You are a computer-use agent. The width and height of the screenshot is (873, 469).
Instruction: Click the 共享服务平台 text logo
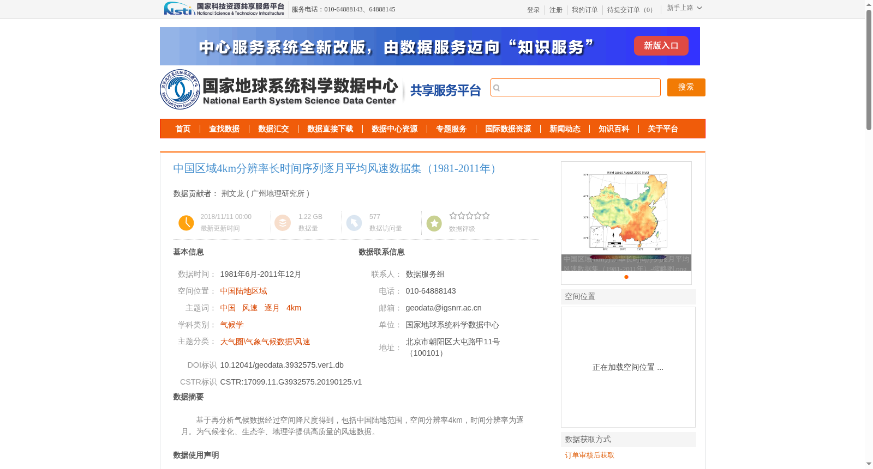pyautogui.click(x=445, y=90)
